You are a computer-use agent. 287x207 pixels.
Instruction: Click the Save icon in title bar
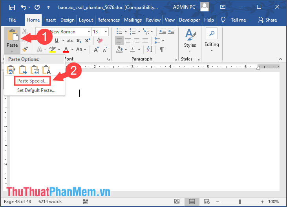[x=12, y=7]
